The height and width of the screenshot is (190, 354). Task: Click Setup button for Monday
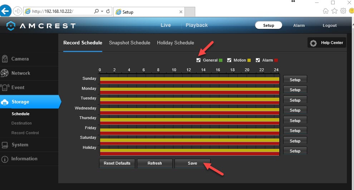[x=295, y=90]
